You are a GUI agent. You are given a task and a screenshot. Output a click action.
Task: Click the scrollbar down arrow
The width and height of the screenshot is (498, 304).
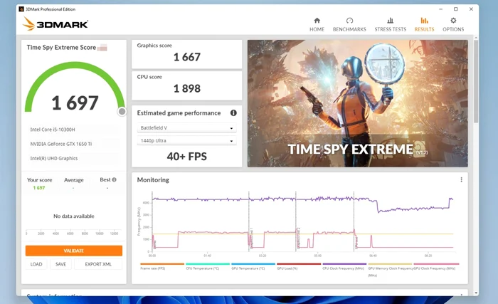click(475, 293)
